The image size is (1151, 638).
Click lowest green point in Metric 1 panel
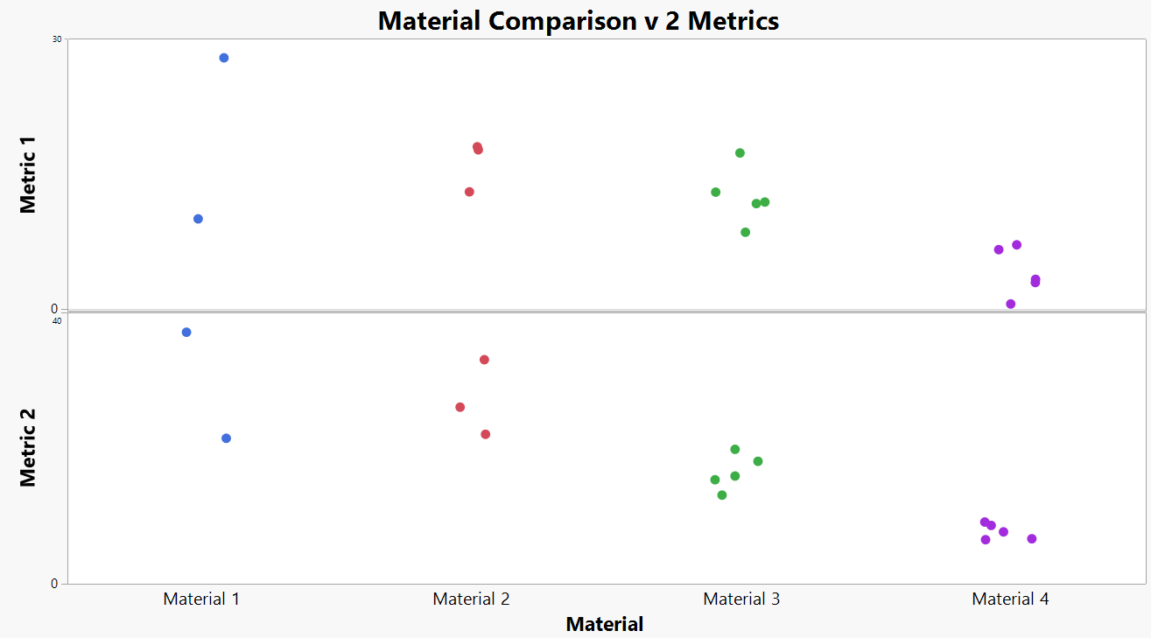coord(746,232)
